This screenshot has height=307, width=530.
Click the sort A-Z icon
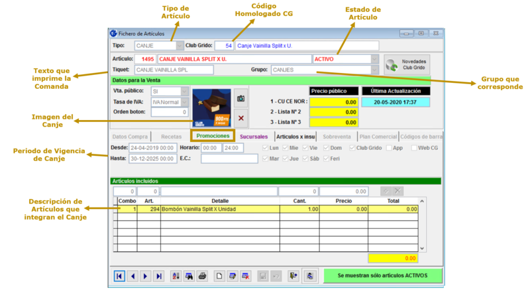176,276
